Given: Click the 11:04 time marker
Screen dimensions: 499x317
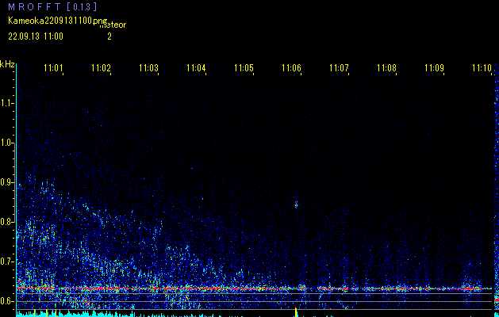Looking at the screenshot, I should (x=196, y=68).
